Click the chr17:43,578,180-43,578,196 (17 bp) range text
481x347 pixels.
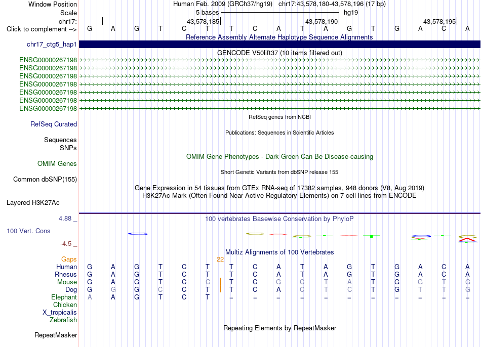(332, 4)
